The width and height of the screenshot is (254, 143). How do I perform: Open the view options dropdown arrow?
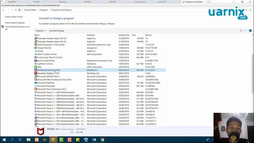245,31
